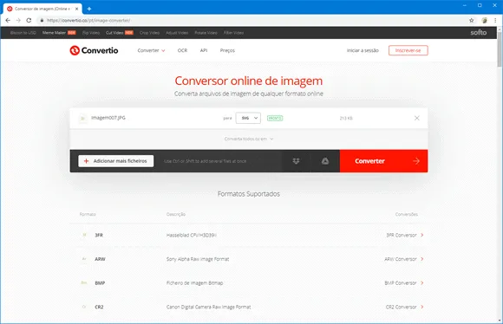Click the browser address bar URL
The height and width of the screenshot is (324, 503).
88,20
